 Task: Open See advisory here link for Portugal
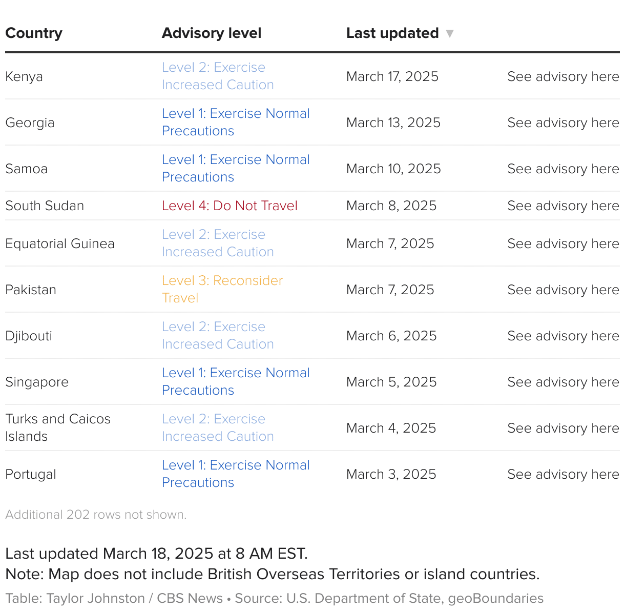[x=563, y=474]
